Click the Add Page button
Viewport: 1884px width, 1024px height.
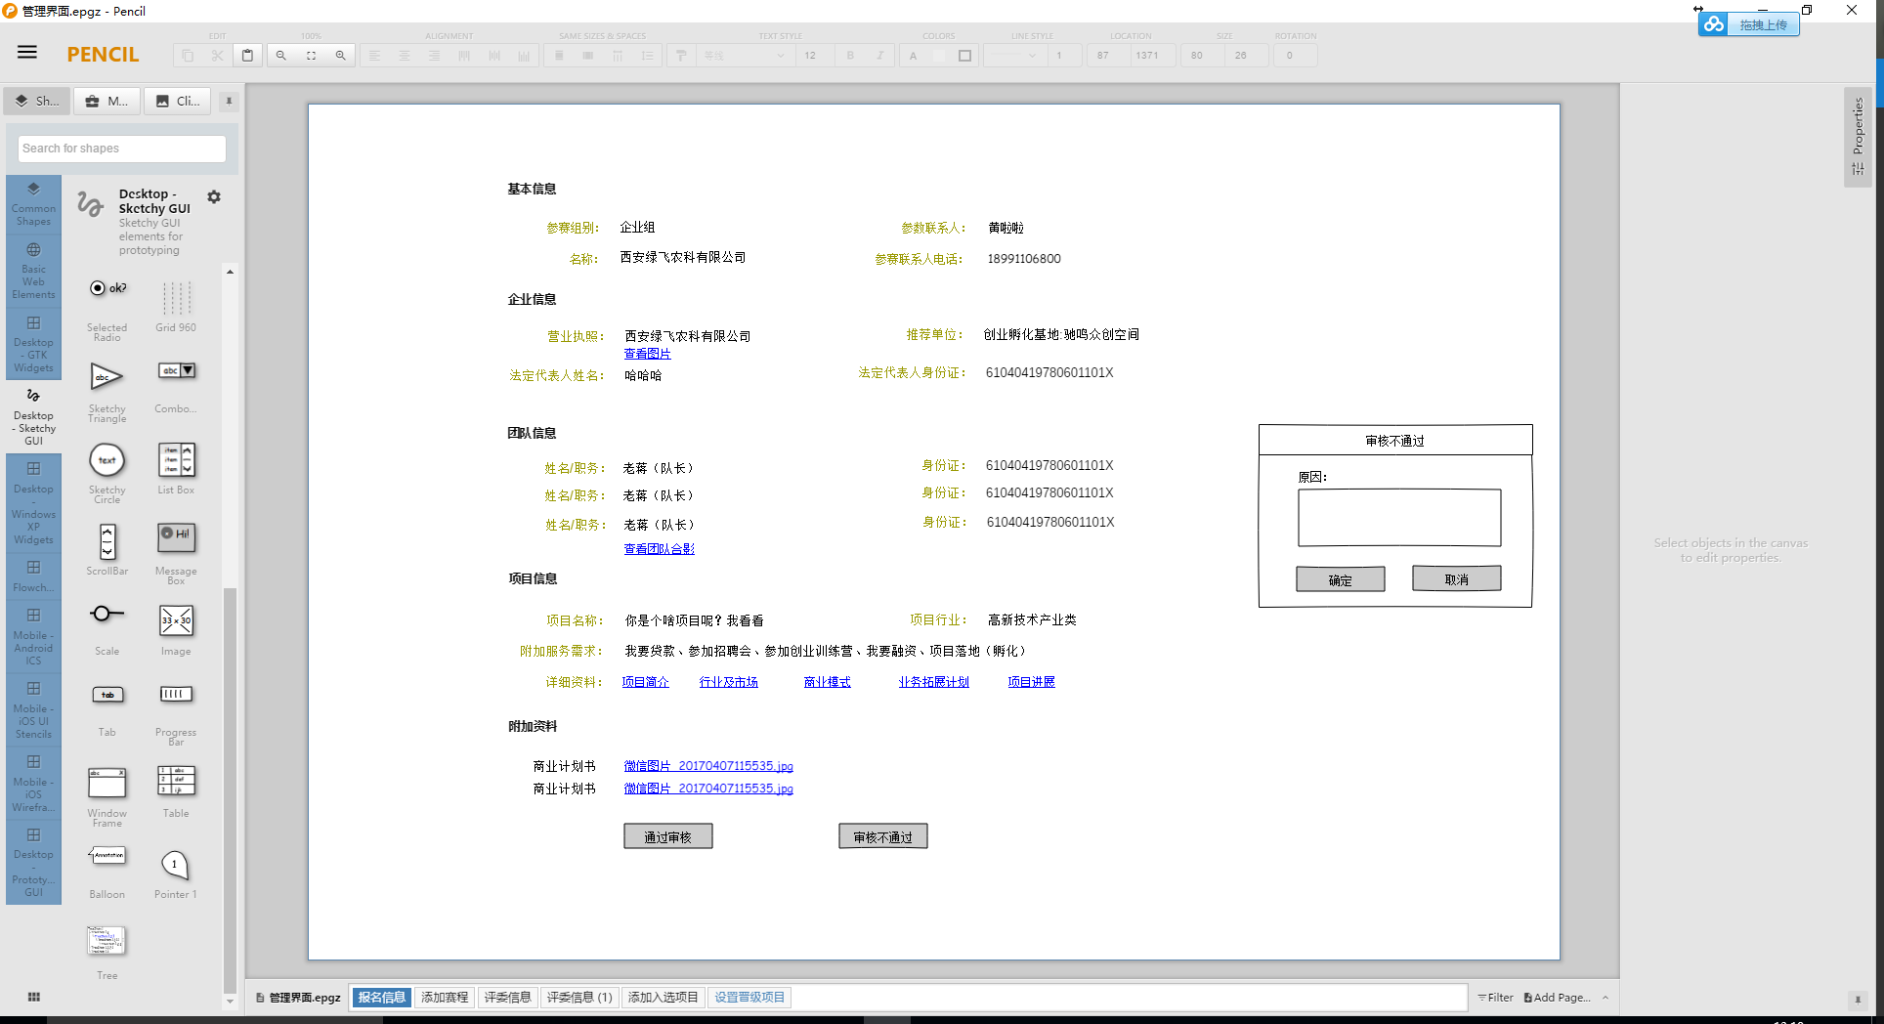(x=1557, y=998)
